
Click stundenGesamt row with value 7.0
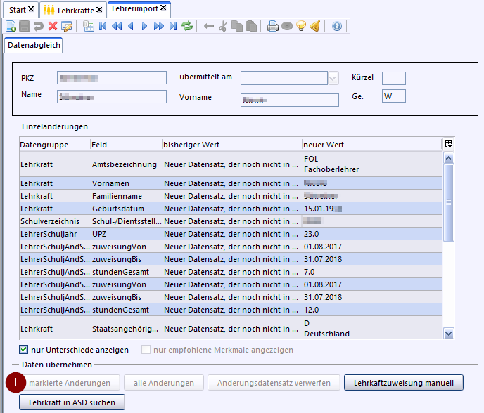coord(231,272)
